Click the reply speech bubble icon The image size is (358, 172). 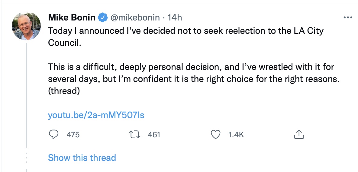(53, 134)
